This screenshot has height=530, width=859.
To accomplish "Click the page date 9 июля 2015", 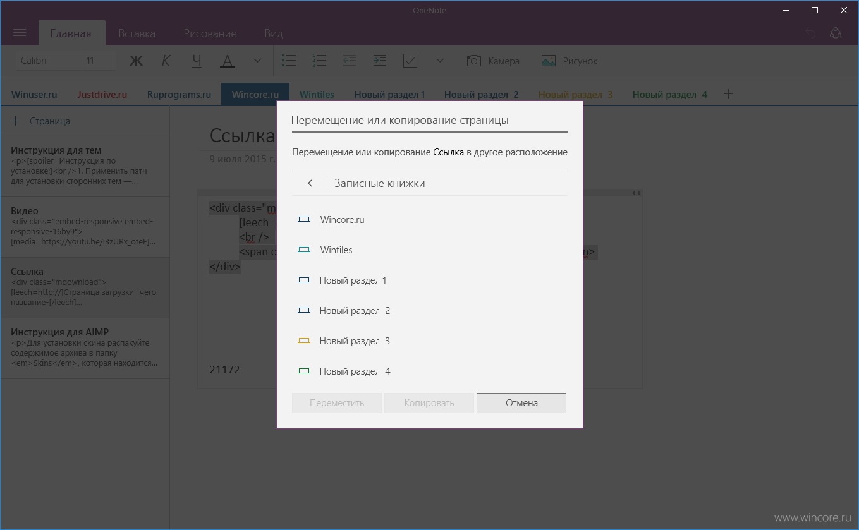I will point(242,159).
